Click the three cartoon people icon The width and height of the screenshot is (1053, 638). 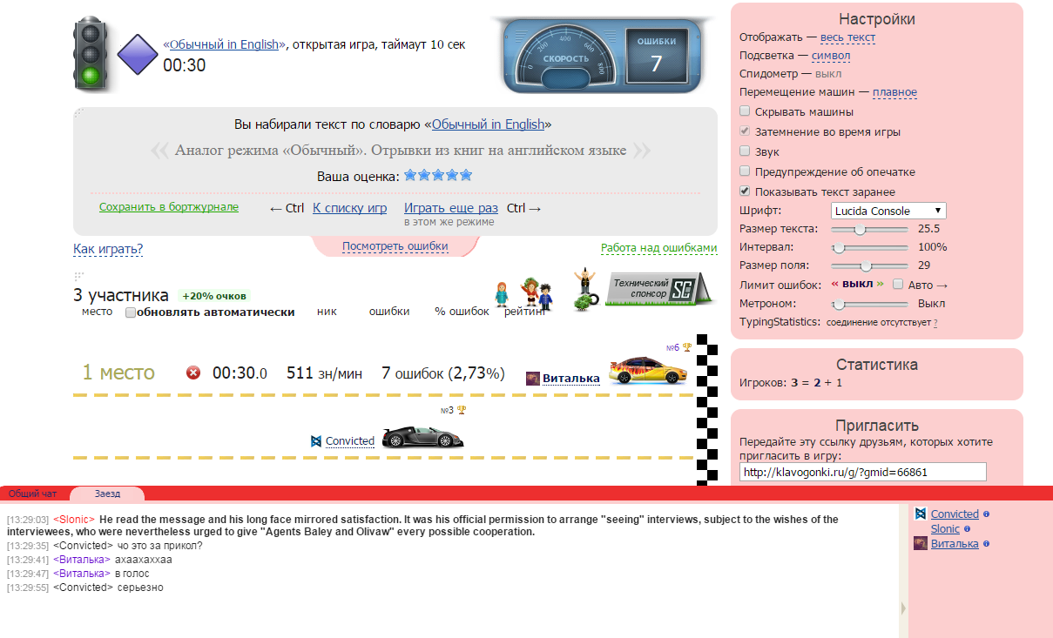coord(523,294)
